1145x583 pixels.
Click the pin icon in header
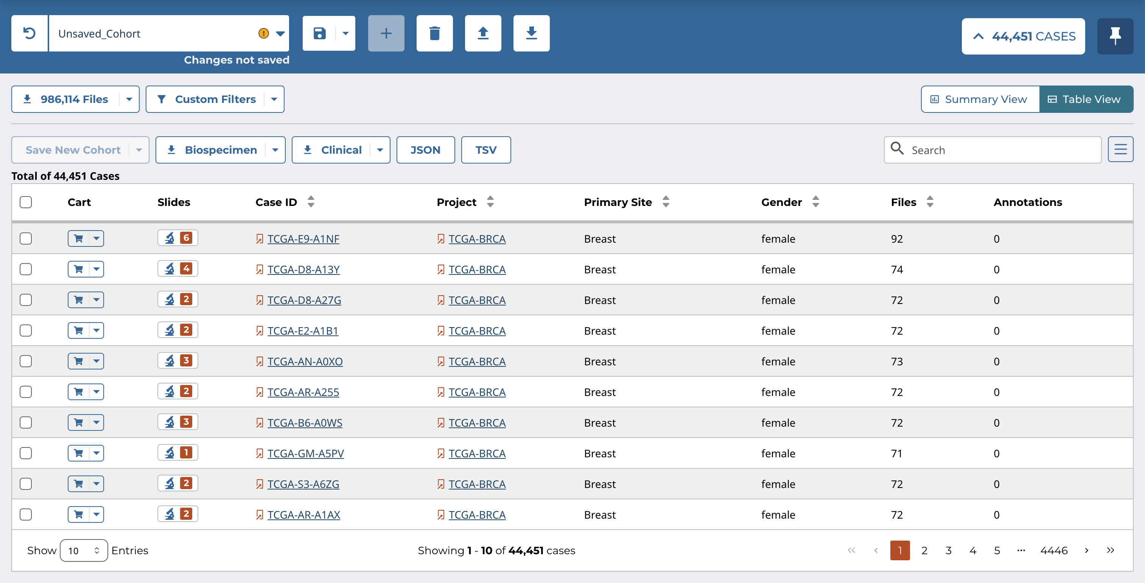pyautogui.click(x=1115, y=36)
